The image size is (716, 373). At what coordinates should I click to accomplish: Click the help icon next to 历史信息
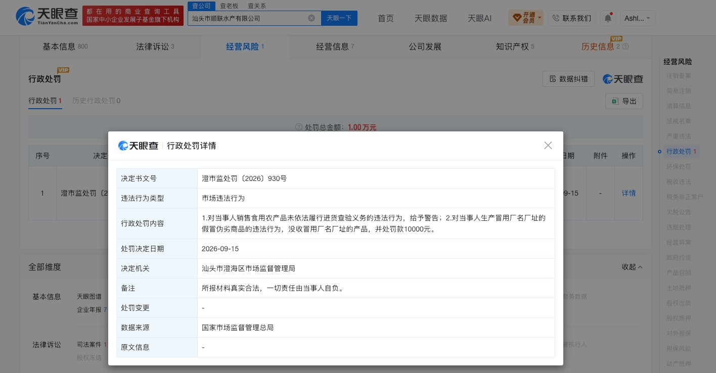625,47
